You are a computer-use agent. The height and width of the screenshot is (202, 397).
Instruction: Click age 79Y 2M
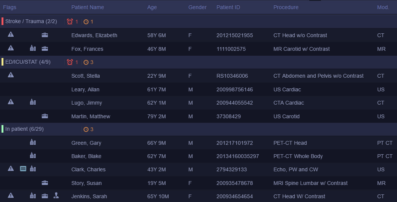[157, 117]
